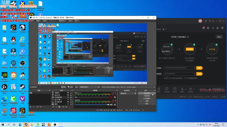Open the 编辑(E) menu in OBS
The image size is (227, 127).
pos(38,21)
